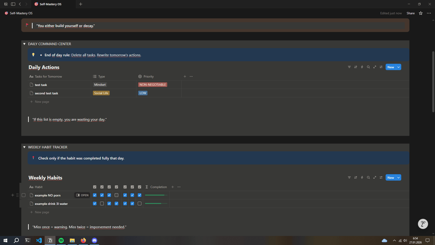
Task: Change the Mindset type tag for test task
Action: [100, 85]
